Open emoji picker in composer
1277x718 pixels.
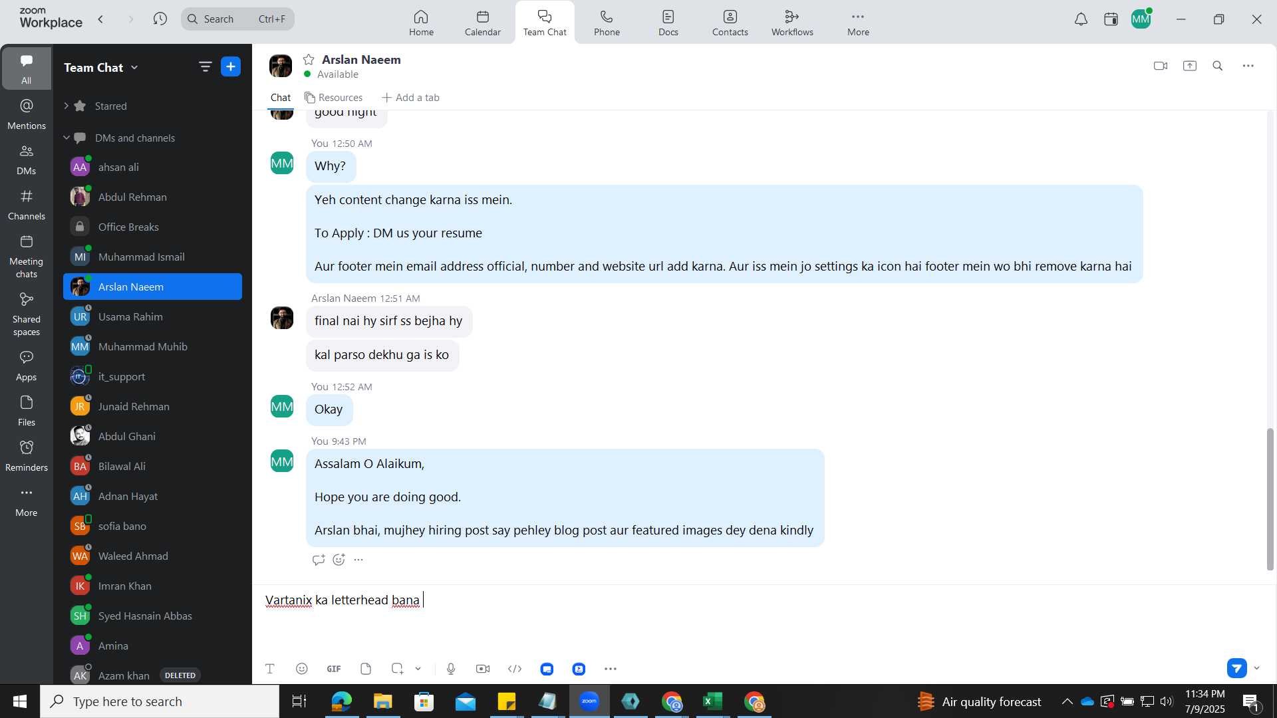click(302, 669)
